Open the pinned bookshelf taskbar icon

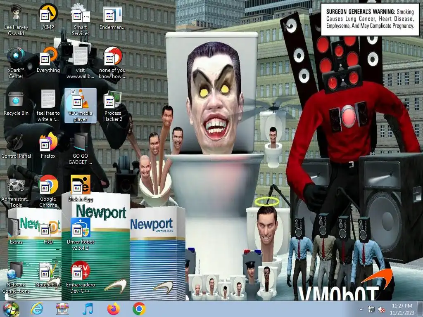(62, 309)
